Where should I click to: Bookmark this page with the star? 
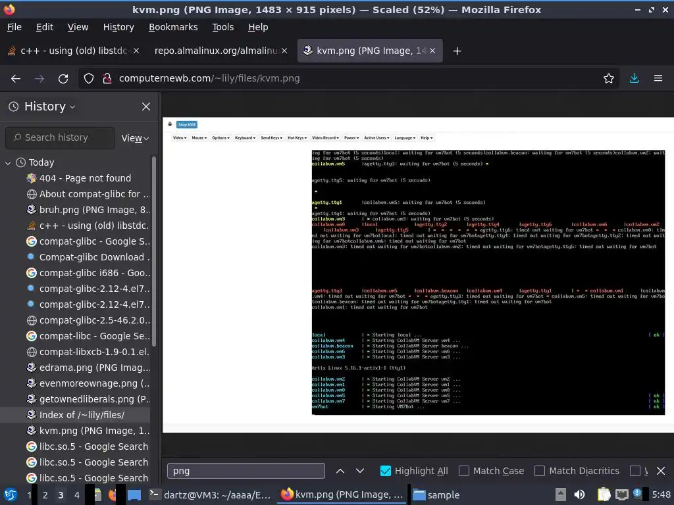pyautogui.click(x=609, y=79)
